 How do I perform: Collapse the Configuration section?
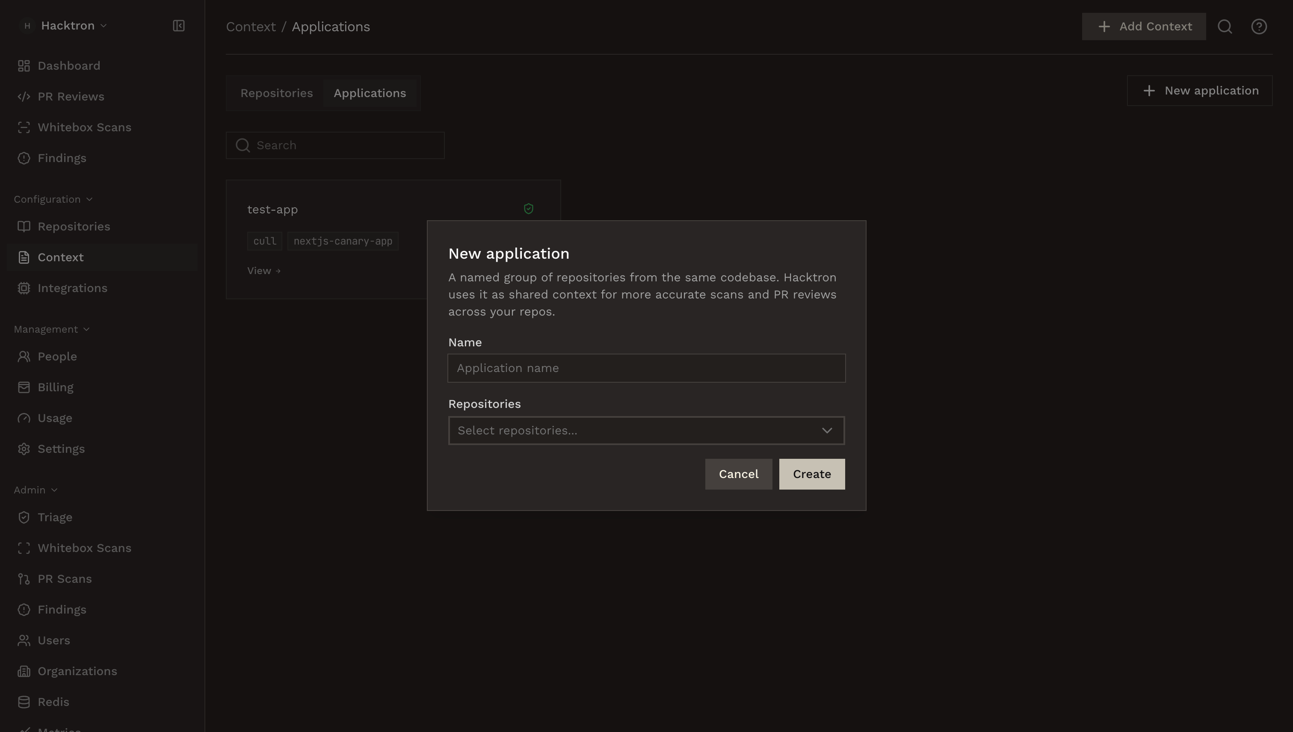tap(53, 199)
